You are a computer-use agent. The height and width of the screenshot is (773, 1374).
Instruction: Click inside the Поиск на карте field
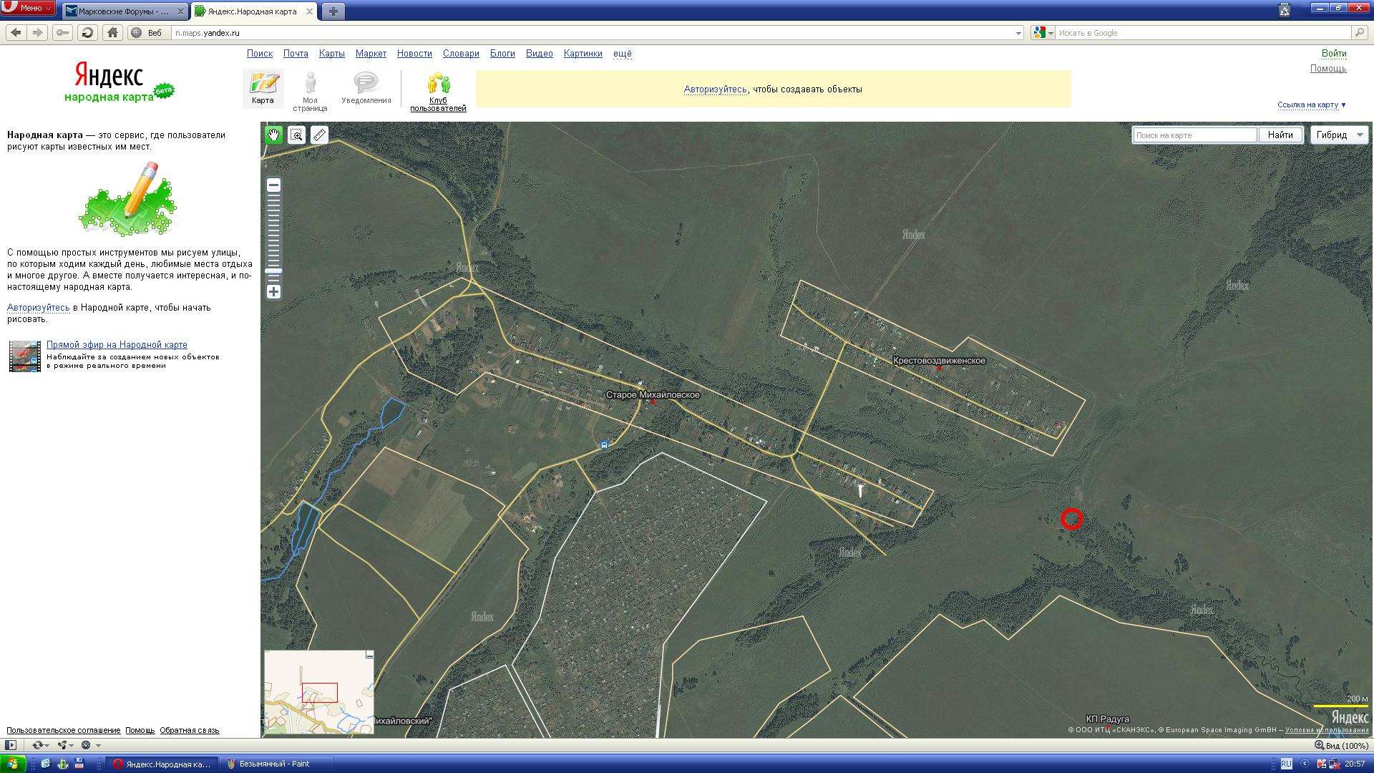(x=1194, y=135)
